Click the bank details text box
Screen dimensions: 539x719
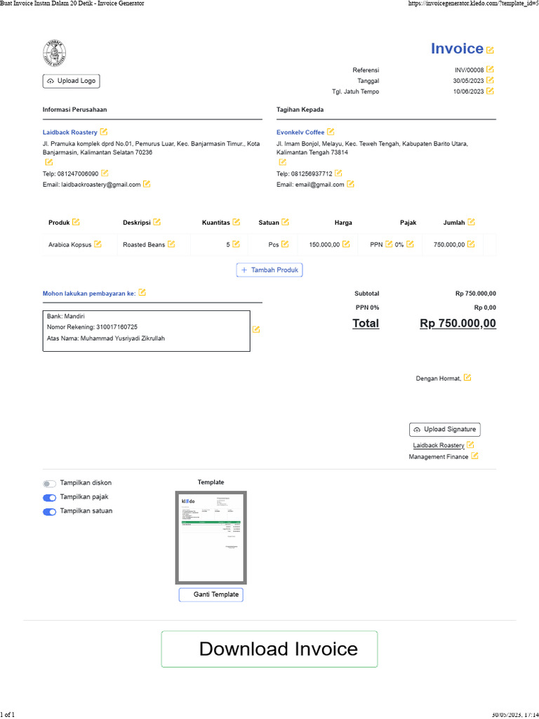pos(146,331)
